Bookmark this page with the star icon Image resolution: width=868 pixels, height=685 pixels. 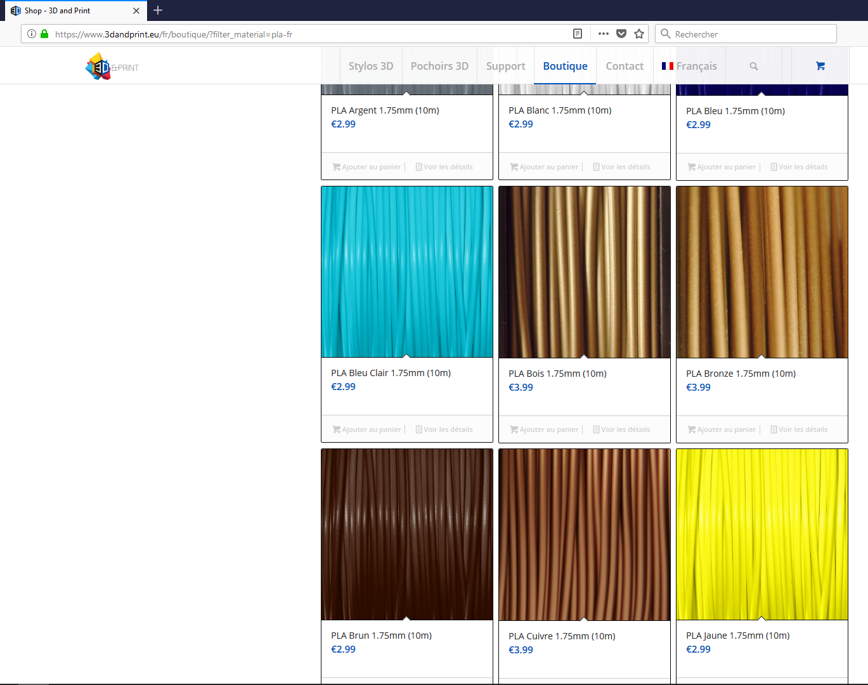click(639, 34)
